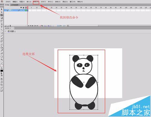Step forward one frame
Viewport: 151px width, 117px height.
click(35, 26)
